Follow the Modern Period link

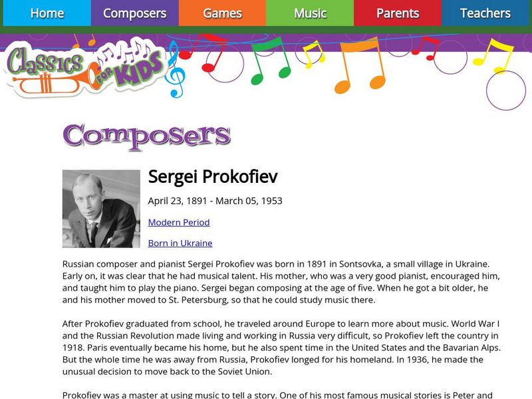(179, 222)
